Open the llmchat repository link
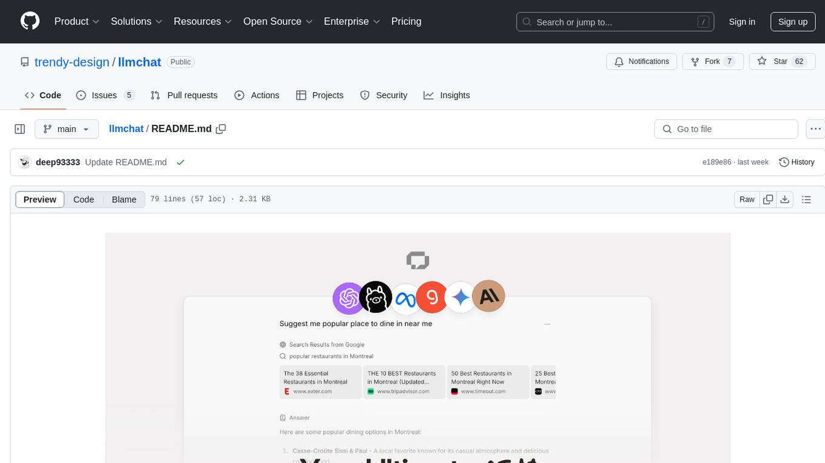Image resolution: width=825 pixels, height=463 pixels. [x=140, y=62]
